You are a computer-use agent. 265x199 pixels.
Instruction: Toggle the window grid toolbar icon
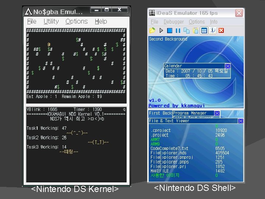point(204,31)
